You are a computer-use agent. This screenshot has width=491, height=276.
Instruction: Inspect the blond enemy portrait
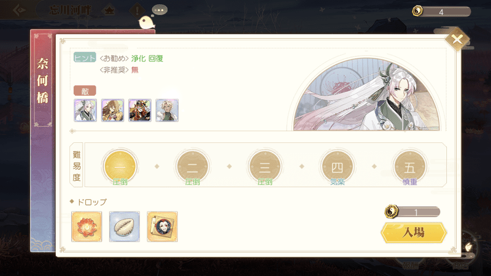(x=167, y=110)
